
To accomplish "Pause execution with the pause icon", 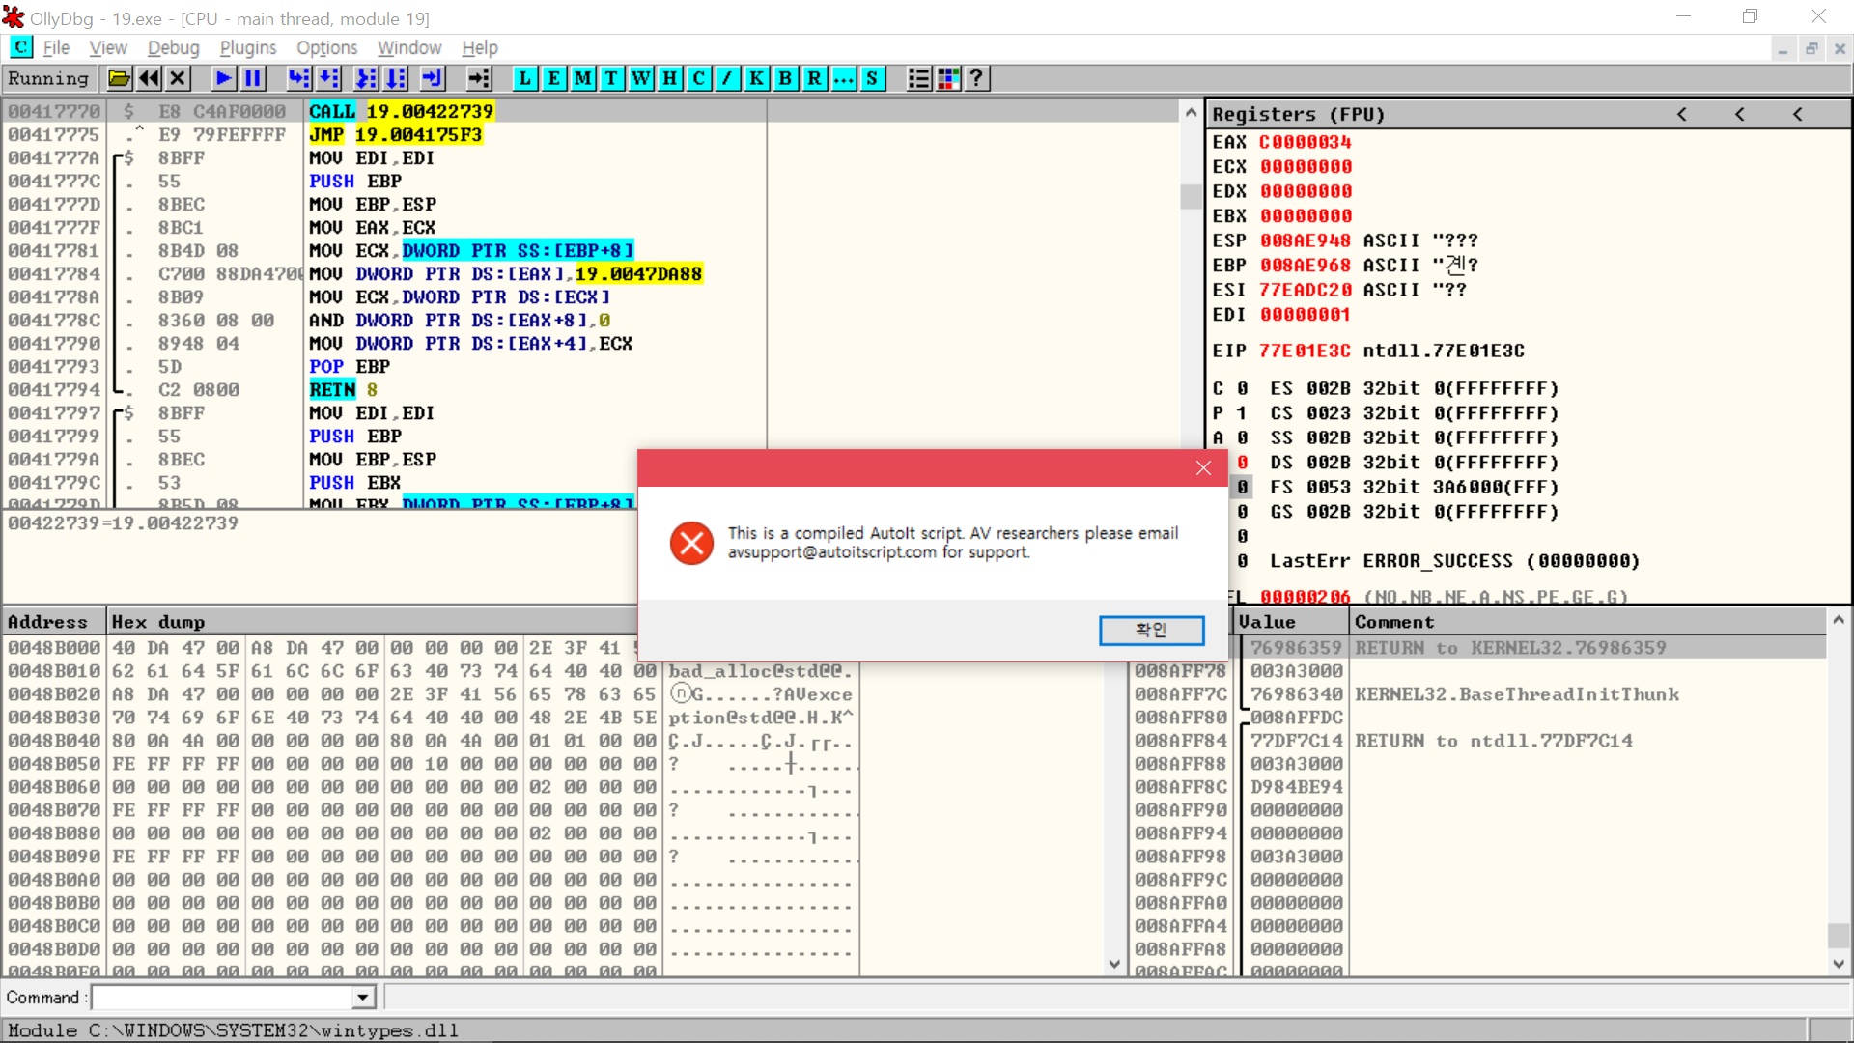I will point(253,79).
